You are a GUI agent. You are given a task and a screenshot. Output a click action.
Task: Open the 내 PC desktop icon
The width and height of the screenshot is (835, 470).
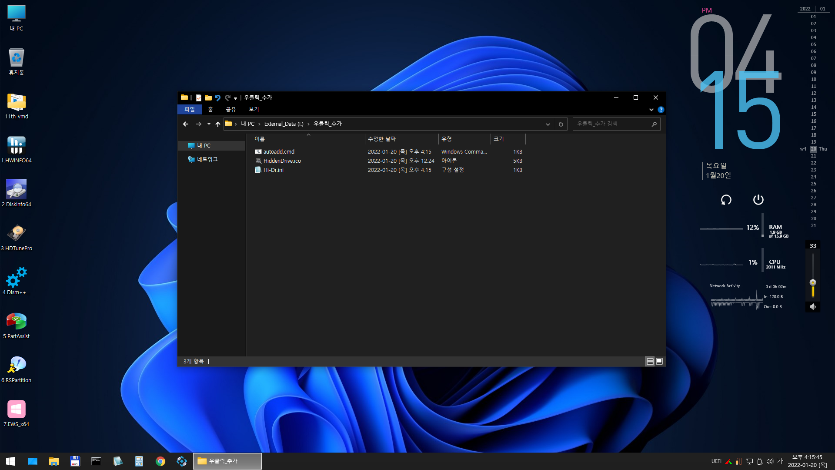pyautogui.click(x=17, y=18)
